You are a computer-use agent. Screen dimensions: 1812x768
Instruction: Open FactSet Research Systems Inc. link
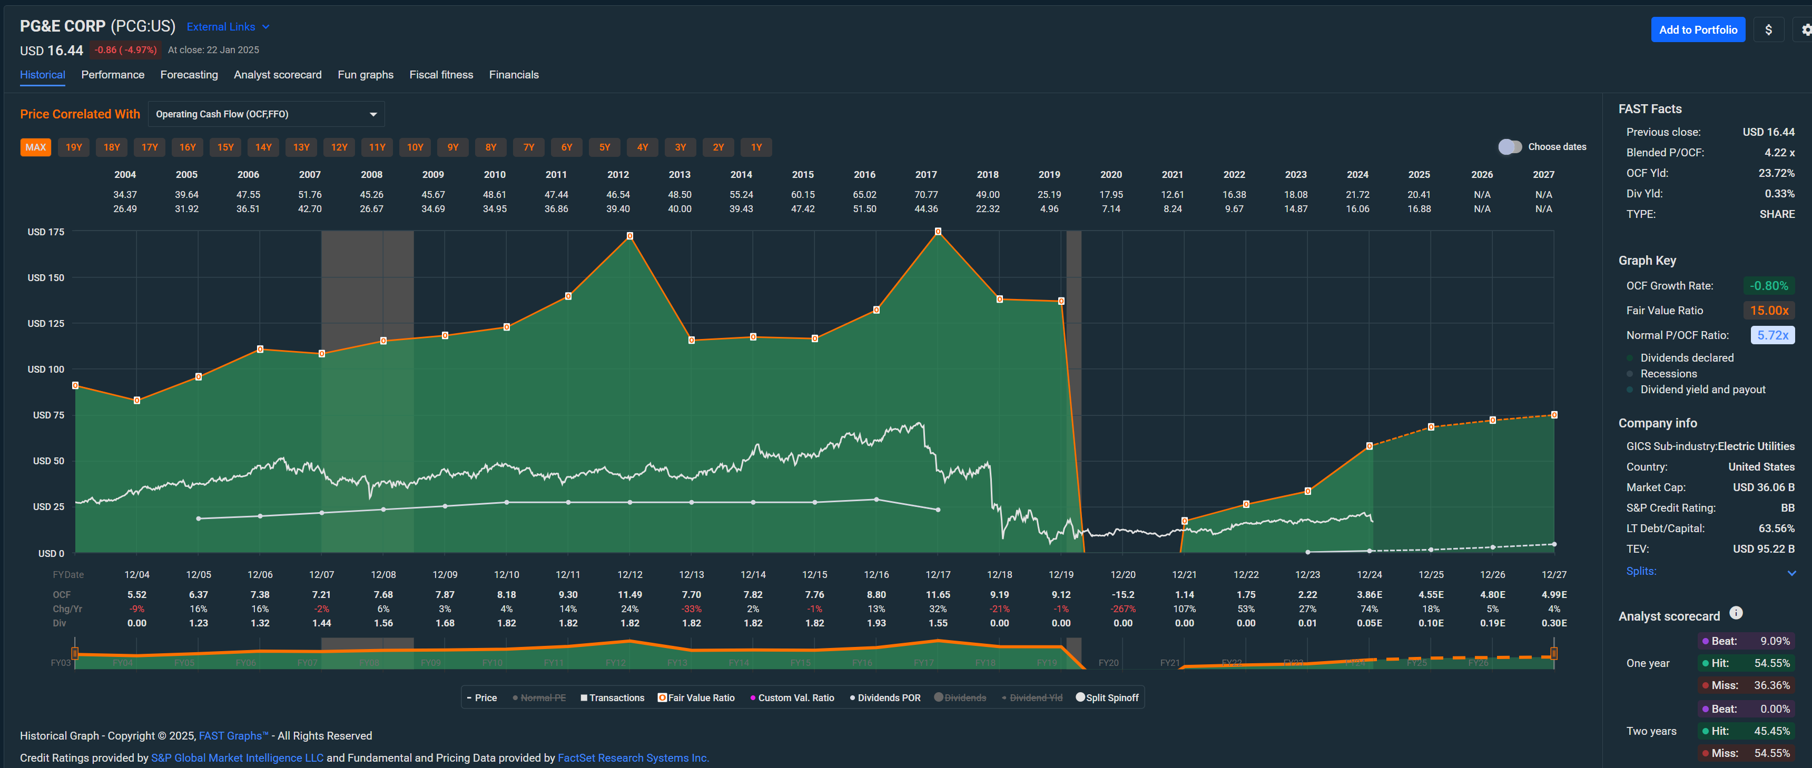tap(633, 757)
